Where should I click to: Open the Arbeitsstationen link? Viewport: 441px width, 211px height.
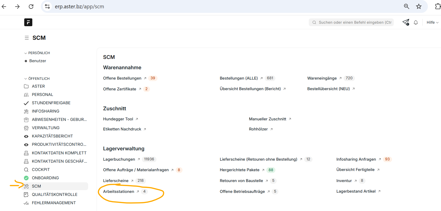(x=119, y=191)
